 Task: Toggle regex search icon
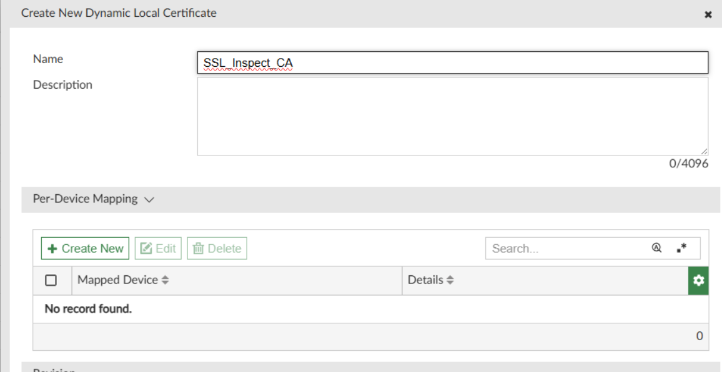pyautogui.click(x=682, y=248)
